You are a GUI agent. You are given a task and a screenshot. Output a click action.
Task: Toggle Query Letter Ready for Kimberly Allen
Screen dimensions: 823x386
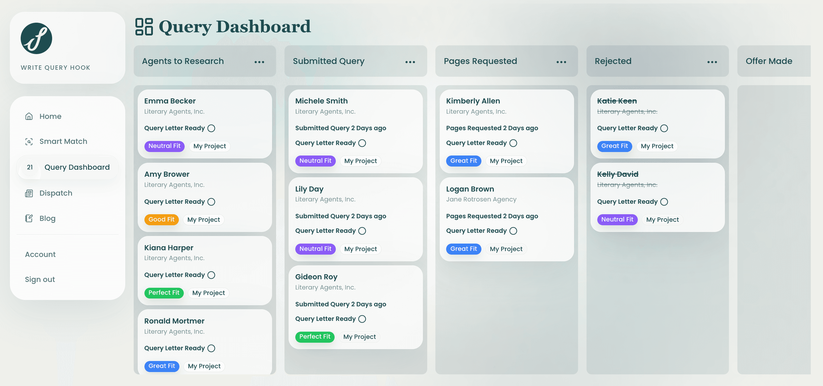click(513, 143)
